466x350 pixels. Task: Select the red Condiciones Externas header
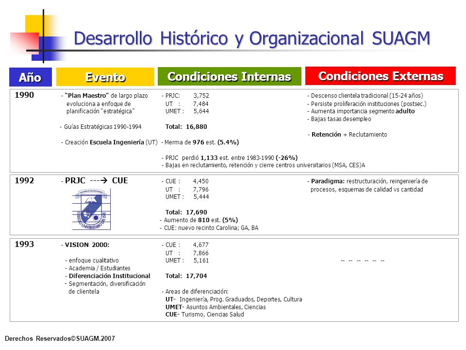click(381, 76)
